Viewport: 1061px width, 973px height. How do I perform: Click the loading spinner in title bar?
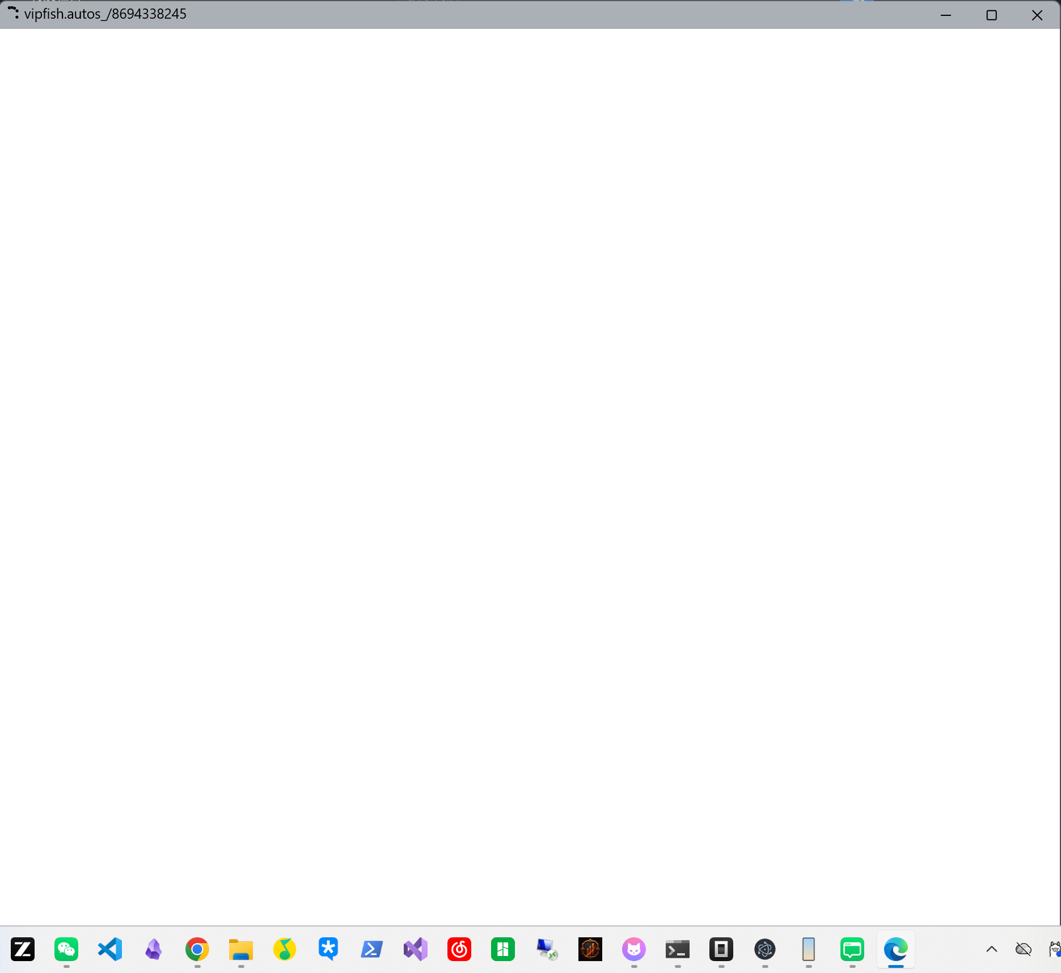[x=13, y=12]
